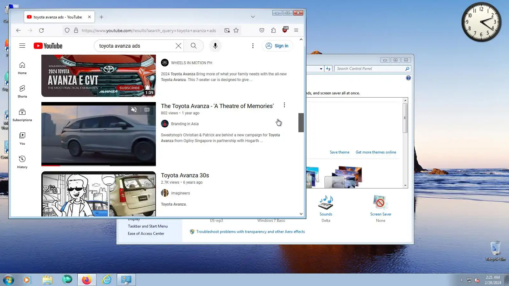This screenshot has height=286, width=509.
Task: Open Toyota Avanza 30s video title
Action: 185,175
